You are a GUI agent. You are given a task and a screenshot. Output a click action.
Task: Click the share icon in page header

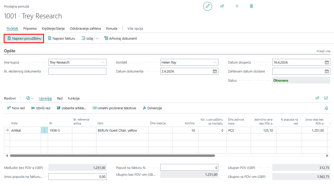[222, 6]
